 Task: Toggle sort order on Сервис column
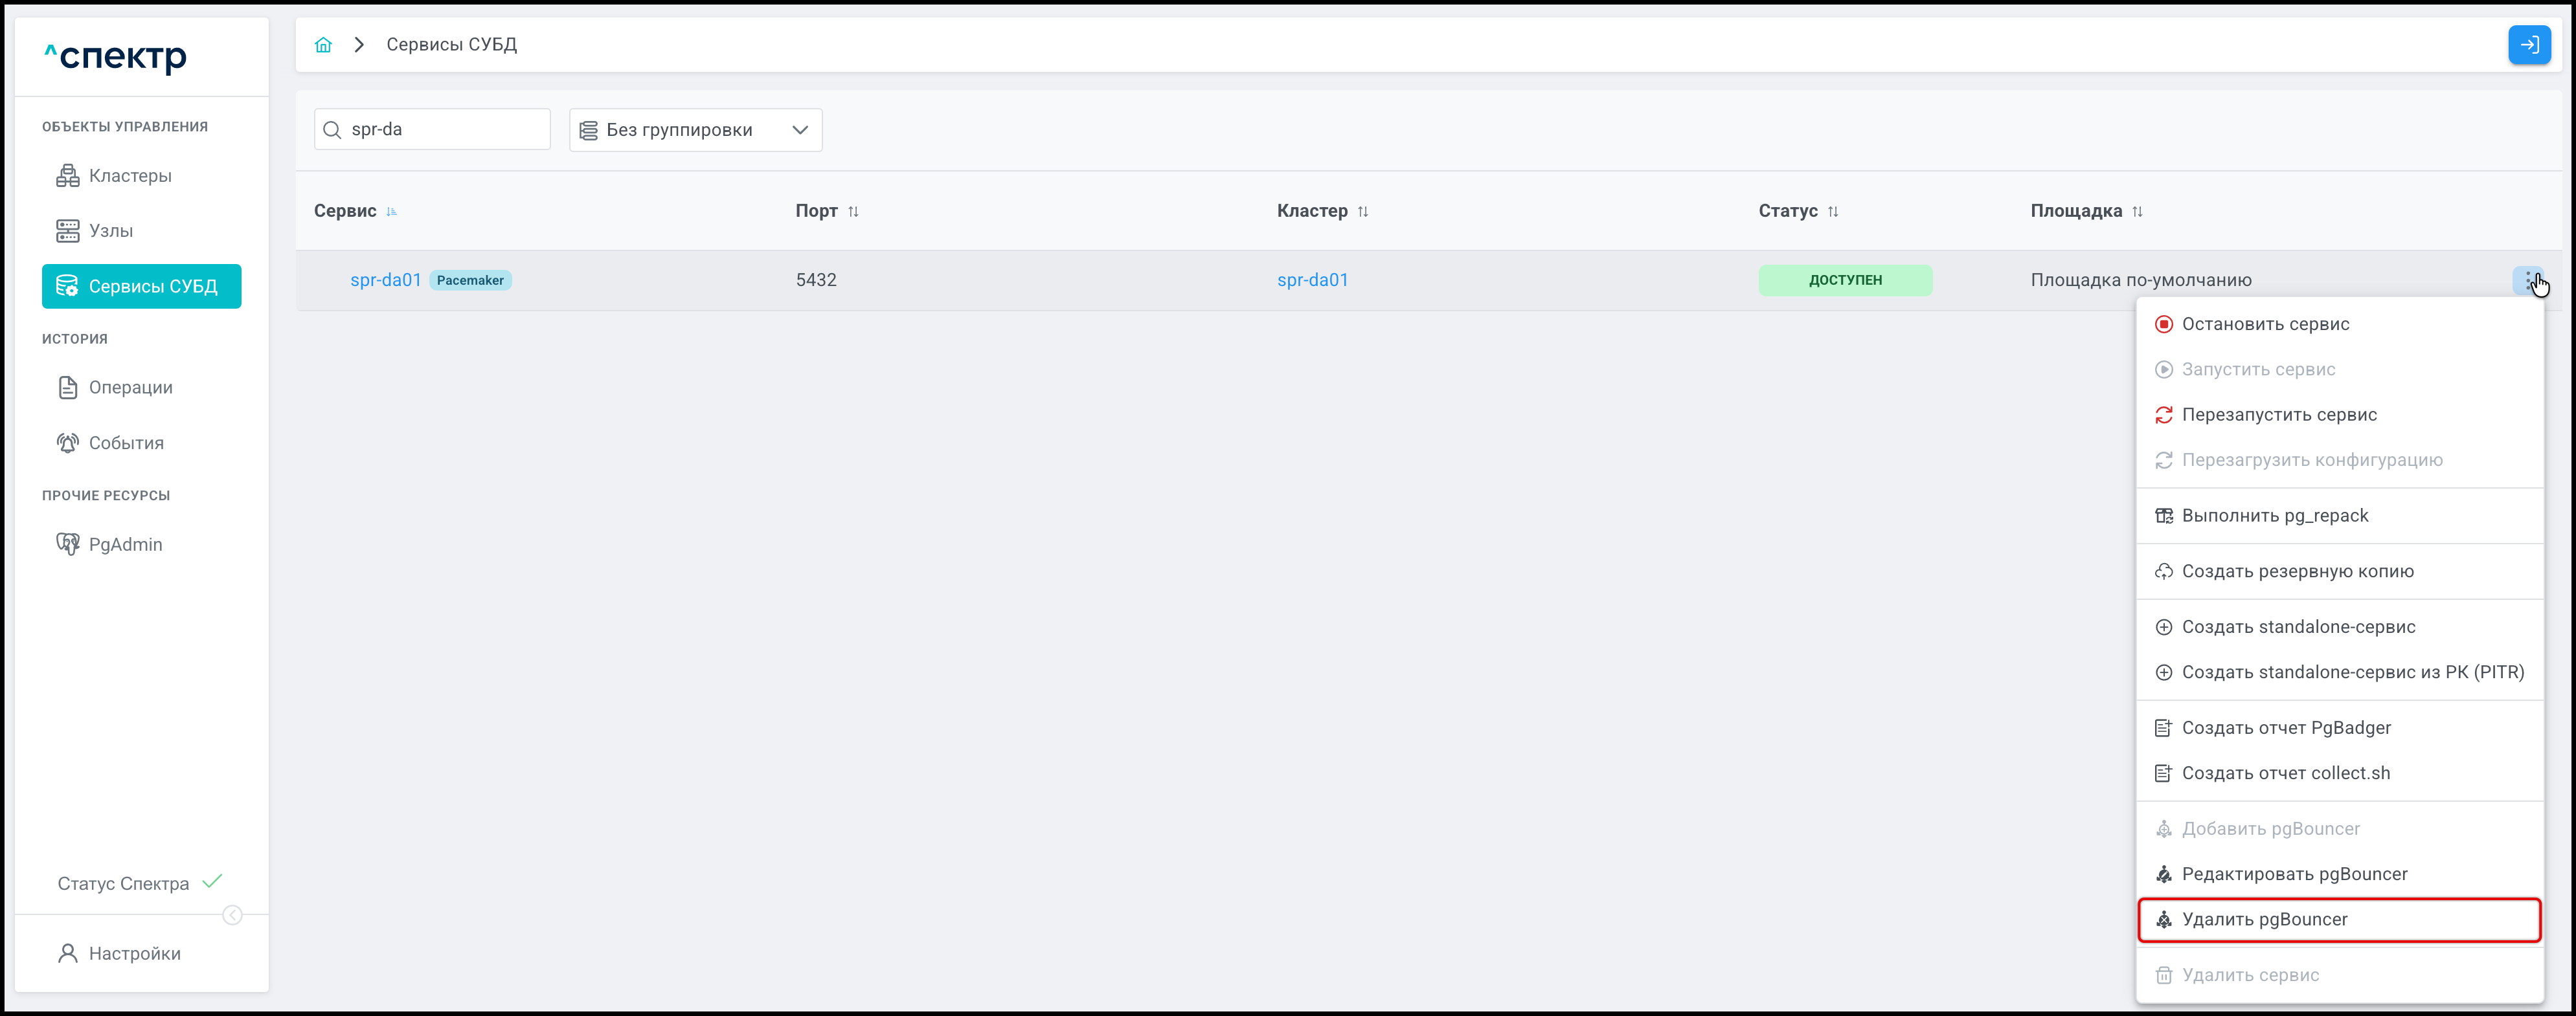click(391, 212)
